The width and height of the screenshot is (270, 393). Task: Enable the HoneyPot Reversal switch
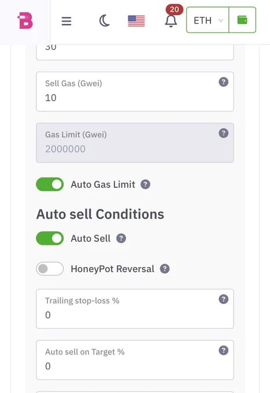coord(50,269)
